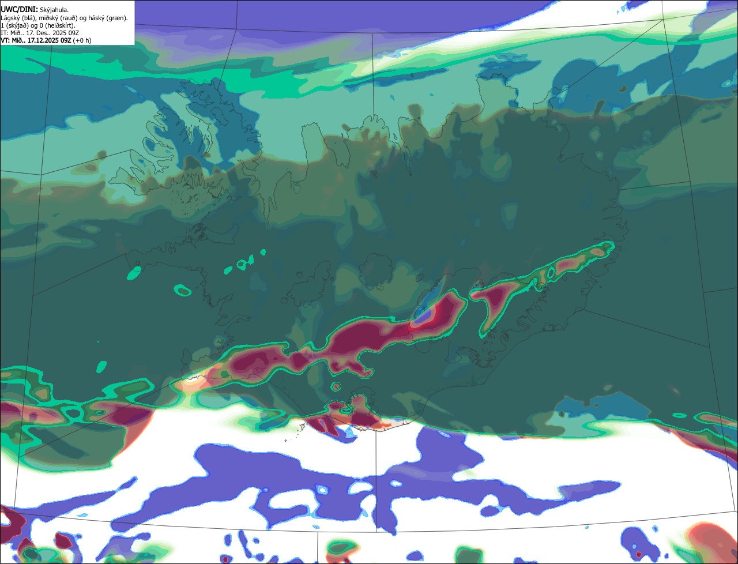738x564 pixels.
Task: Select the 'VT: Mið.. 17.12.2025 09Z (+0 h)' line
Action: 46,40
